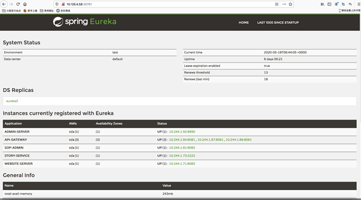
Task: Open the Library icon in toolbar
Action: [322, 4]
